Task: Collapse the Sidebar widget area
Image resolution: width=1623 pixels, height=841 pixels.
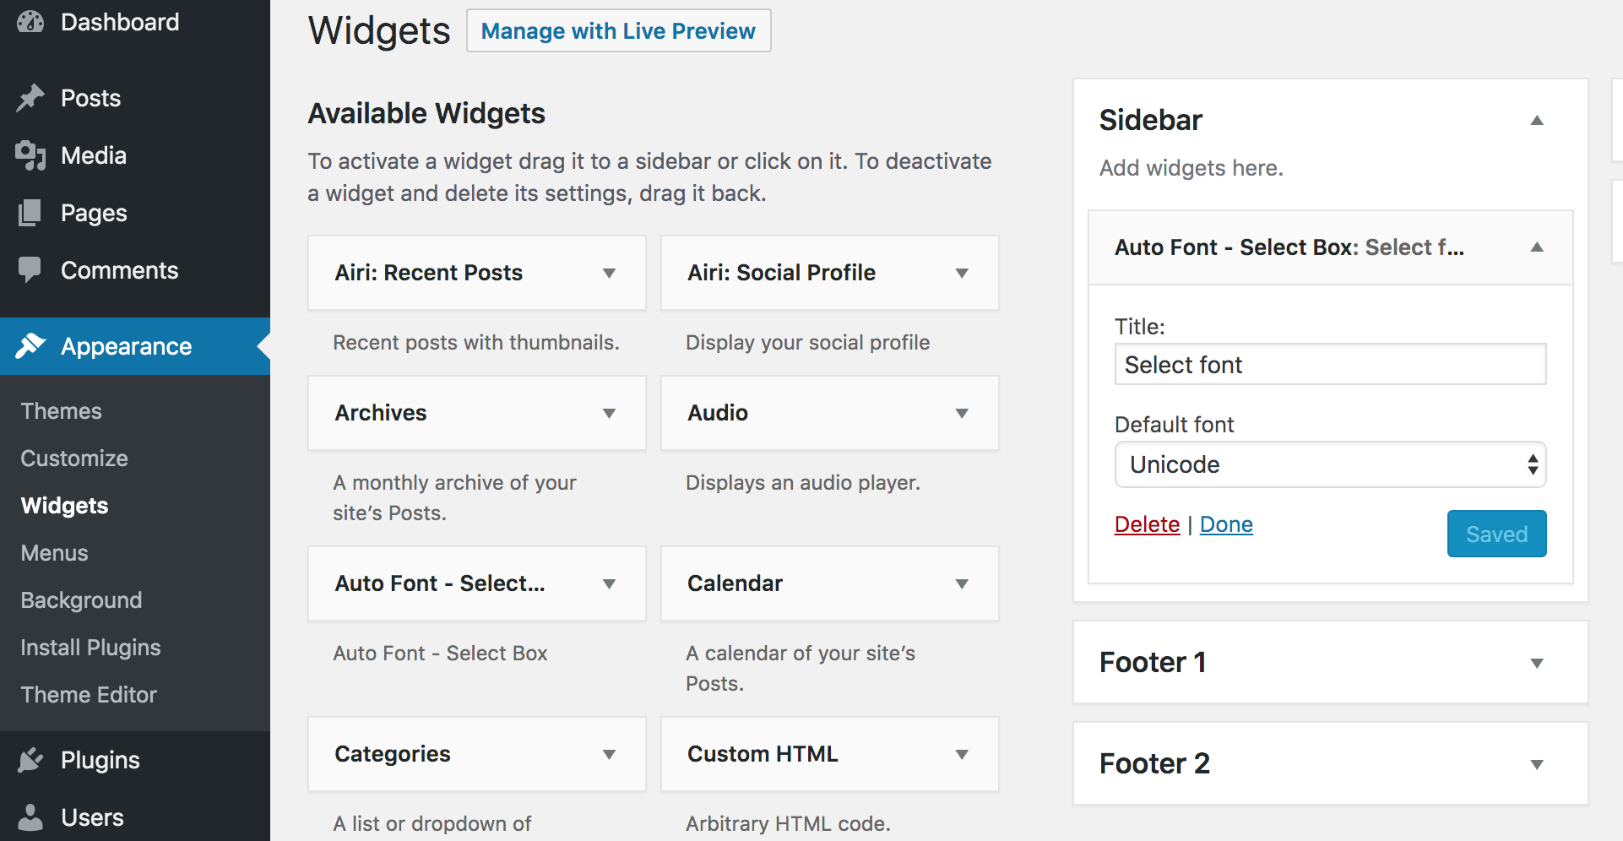Action: coord(1538,120)
